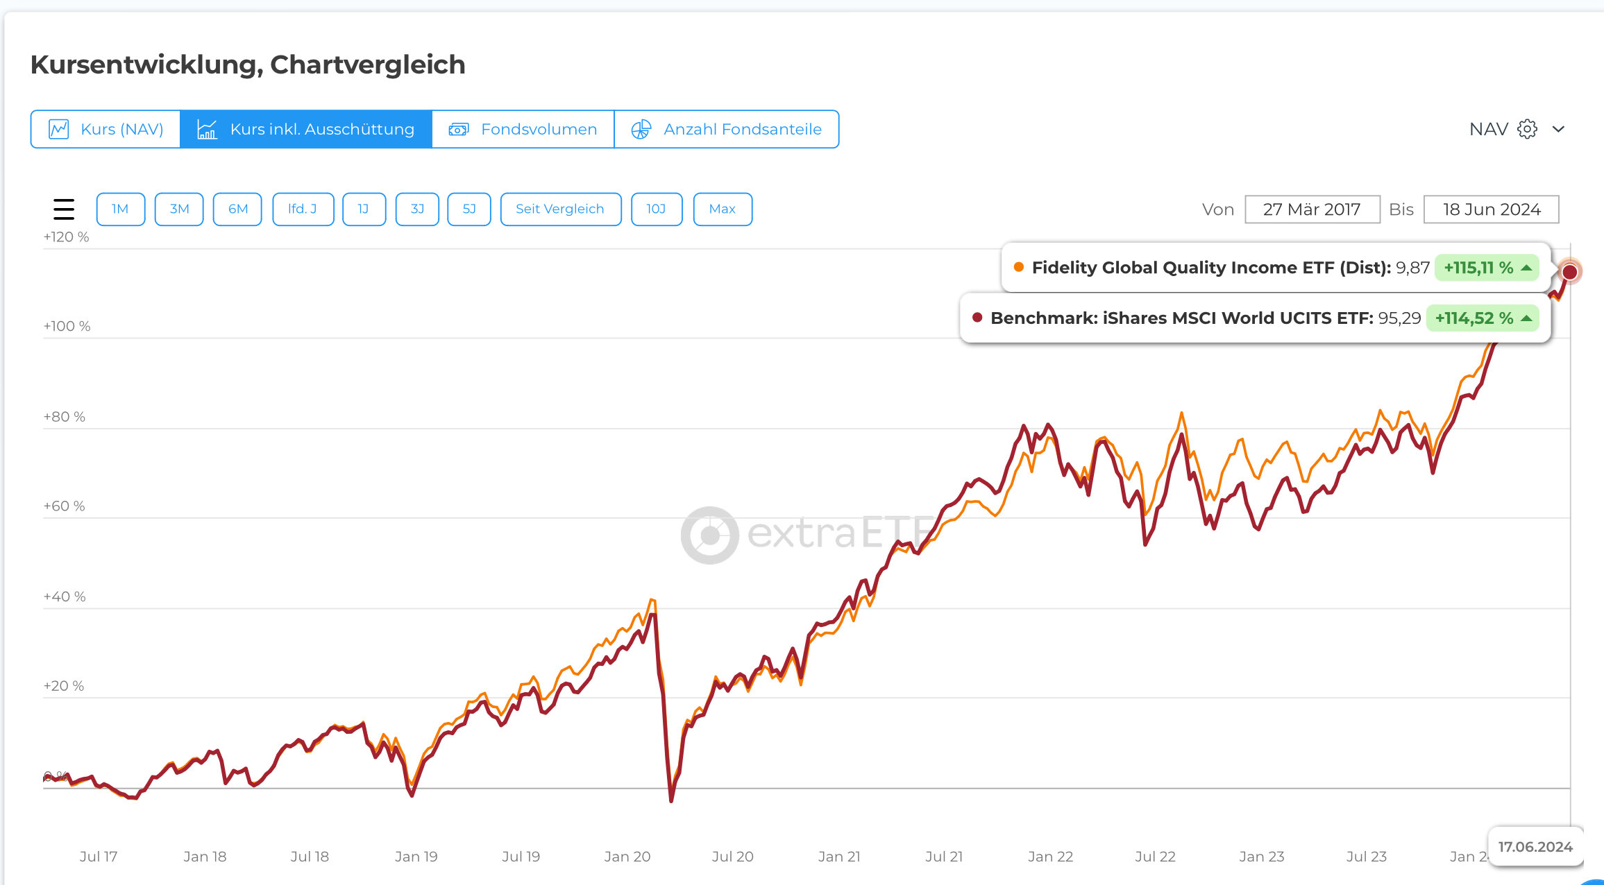Screen dimensions: 1604x885
Task: Switch to the Anzahl Fondsanteile tab
Action: coord(742,129)
